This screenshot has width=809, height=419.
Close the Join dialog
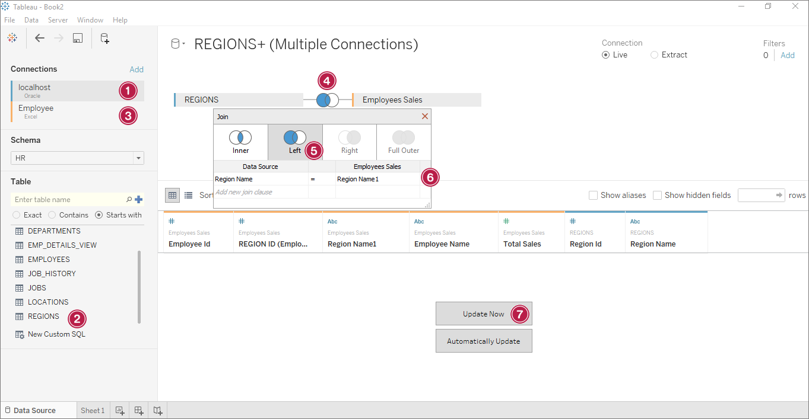tap(425, 116)
